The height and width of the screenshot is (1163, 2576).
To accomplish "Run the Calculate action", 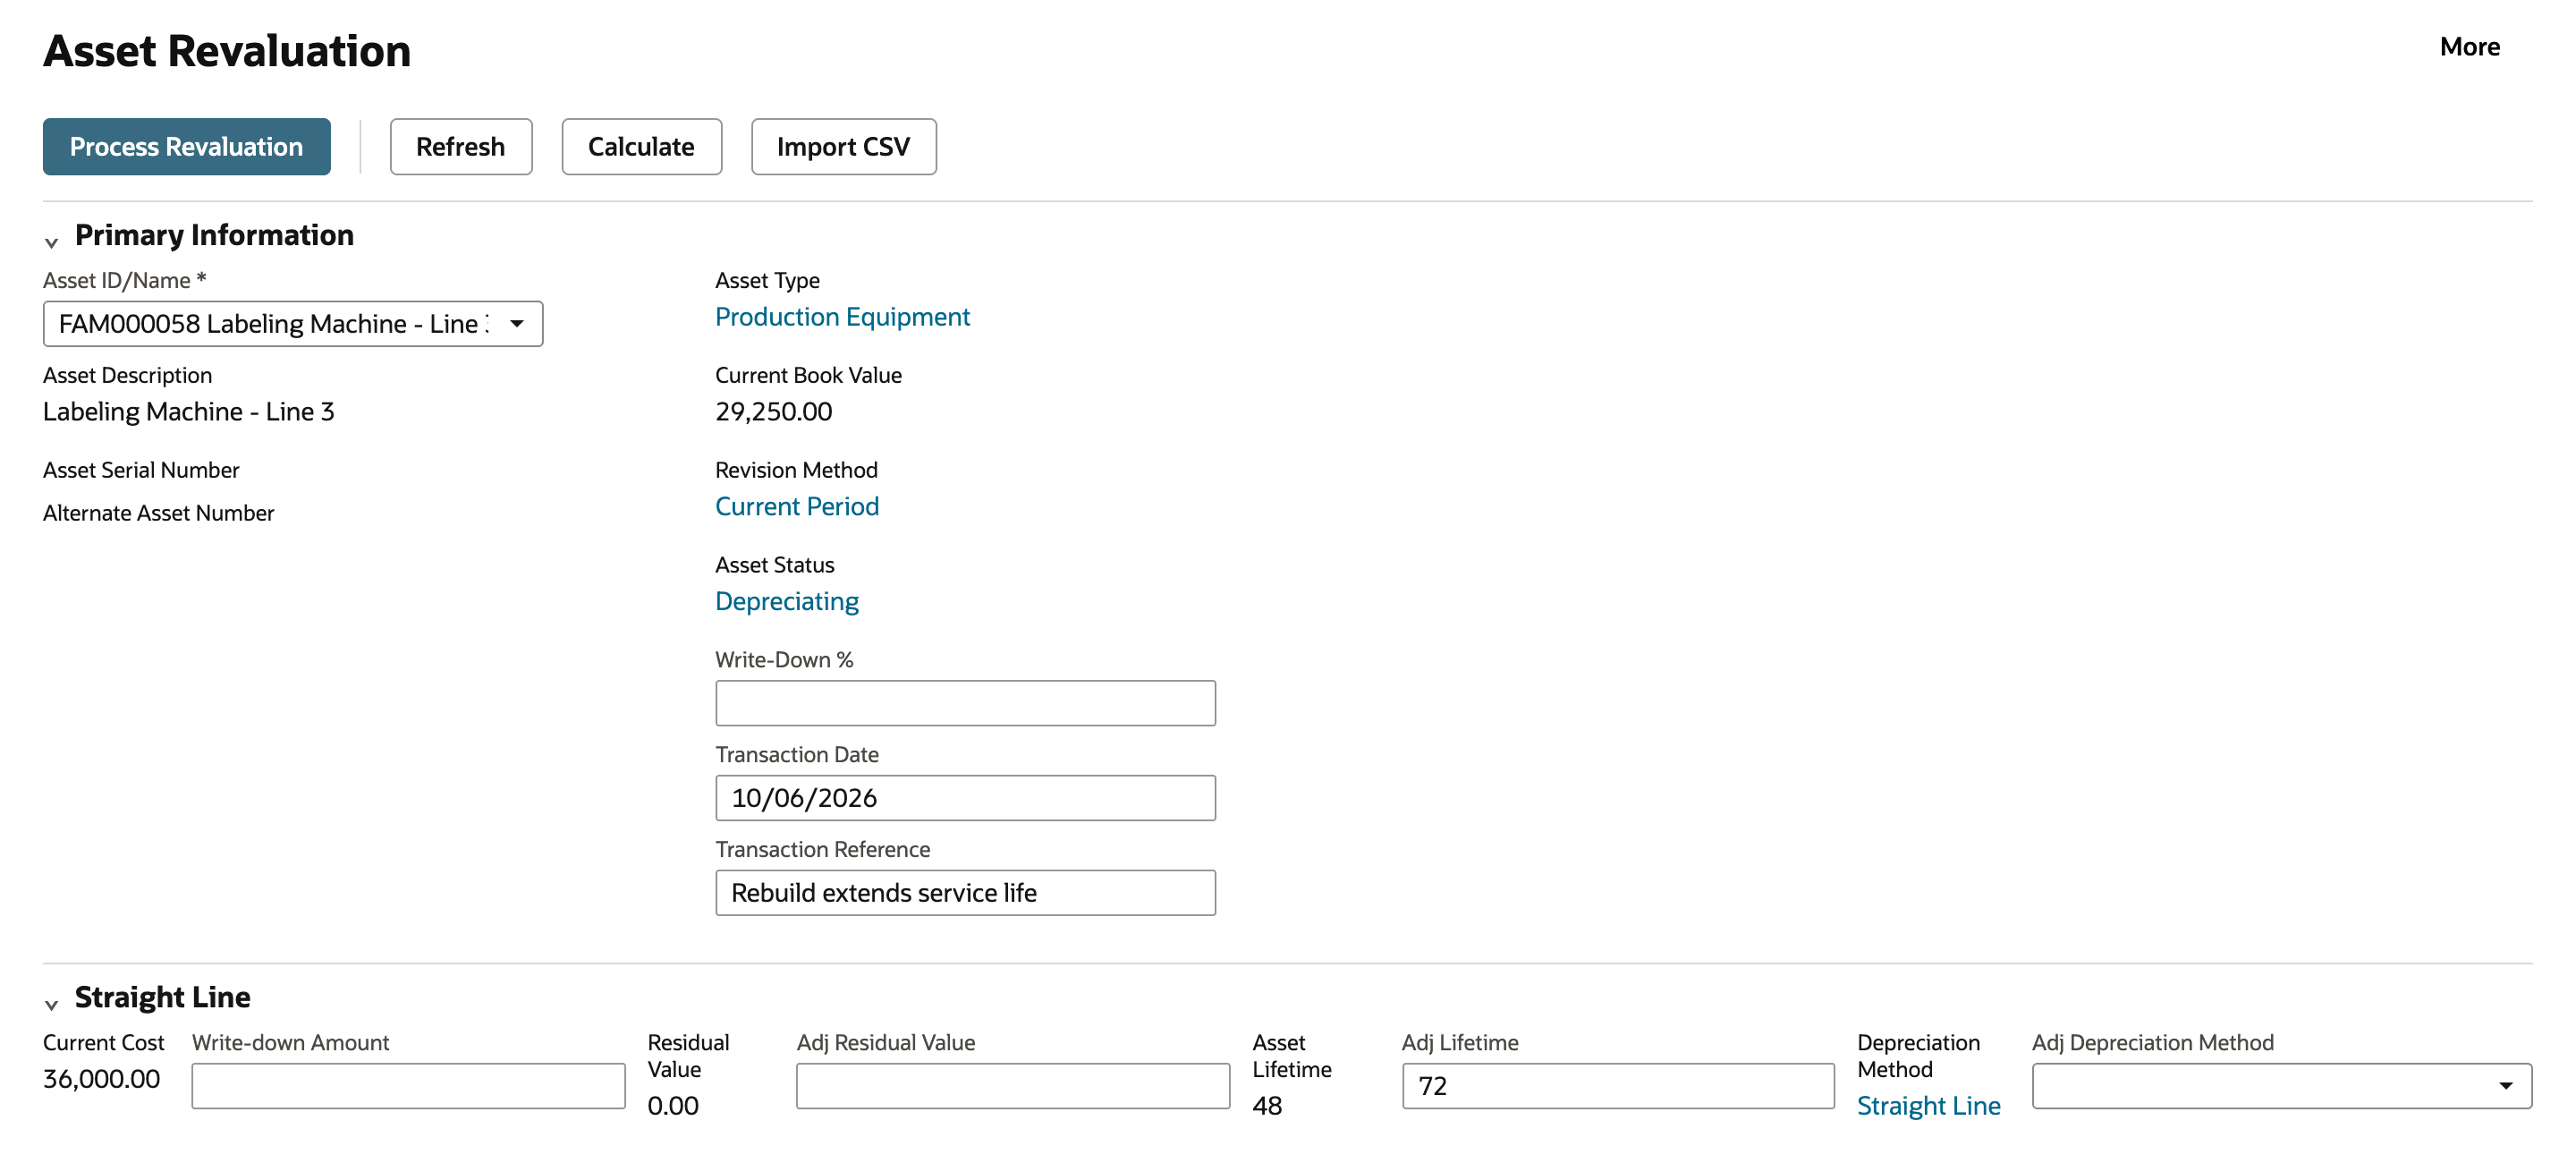I will pos(641,147).
